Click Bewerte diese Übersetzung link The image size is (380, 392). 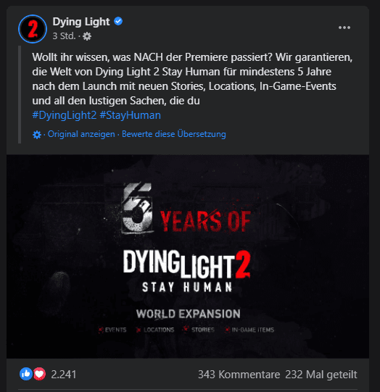[x=174, y=134]
